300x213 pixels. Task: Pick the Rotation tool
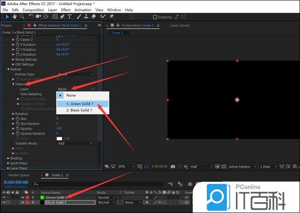(x=31, y=17)
